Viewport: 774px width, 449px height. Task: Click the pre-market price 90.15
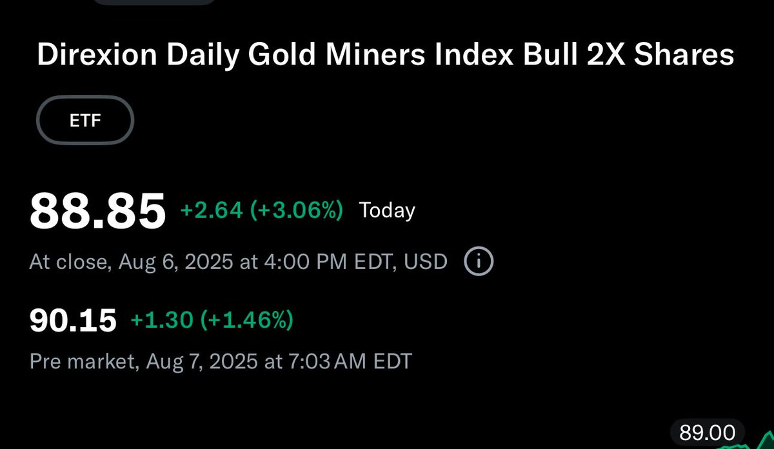coord(72,317)
